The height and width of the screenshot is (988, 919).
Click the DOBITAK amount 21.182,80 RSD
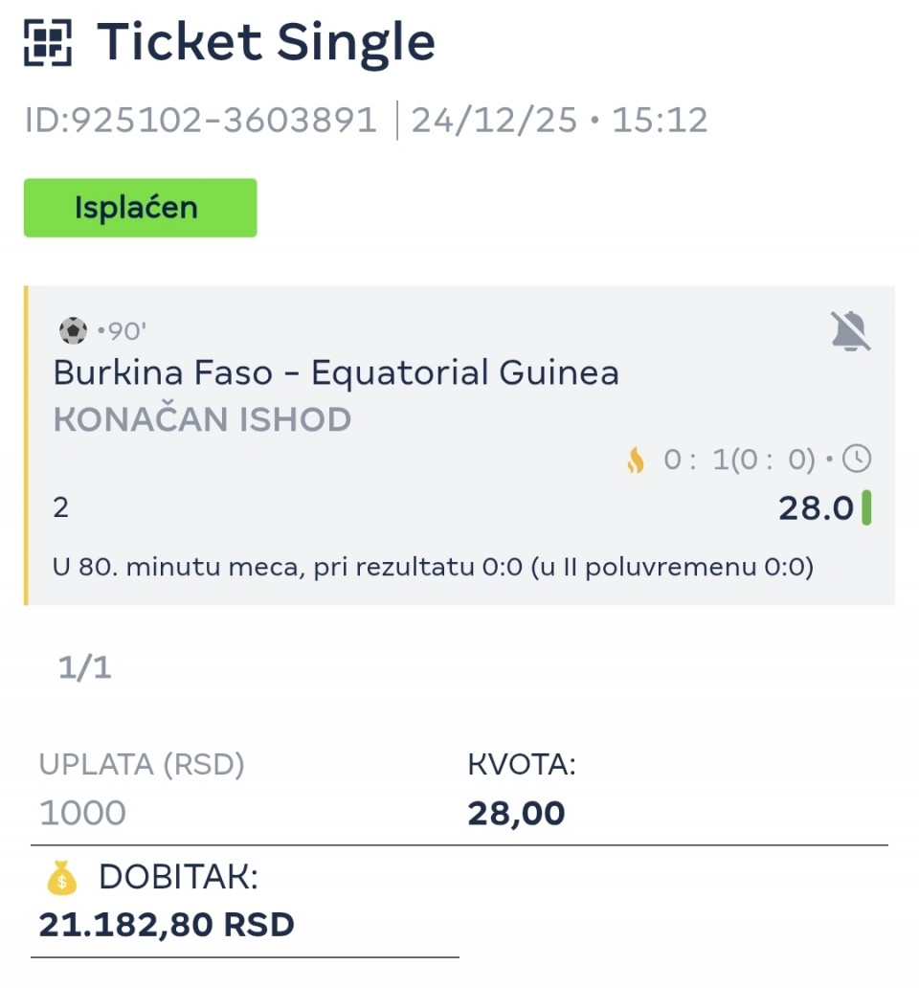[167, 924]
